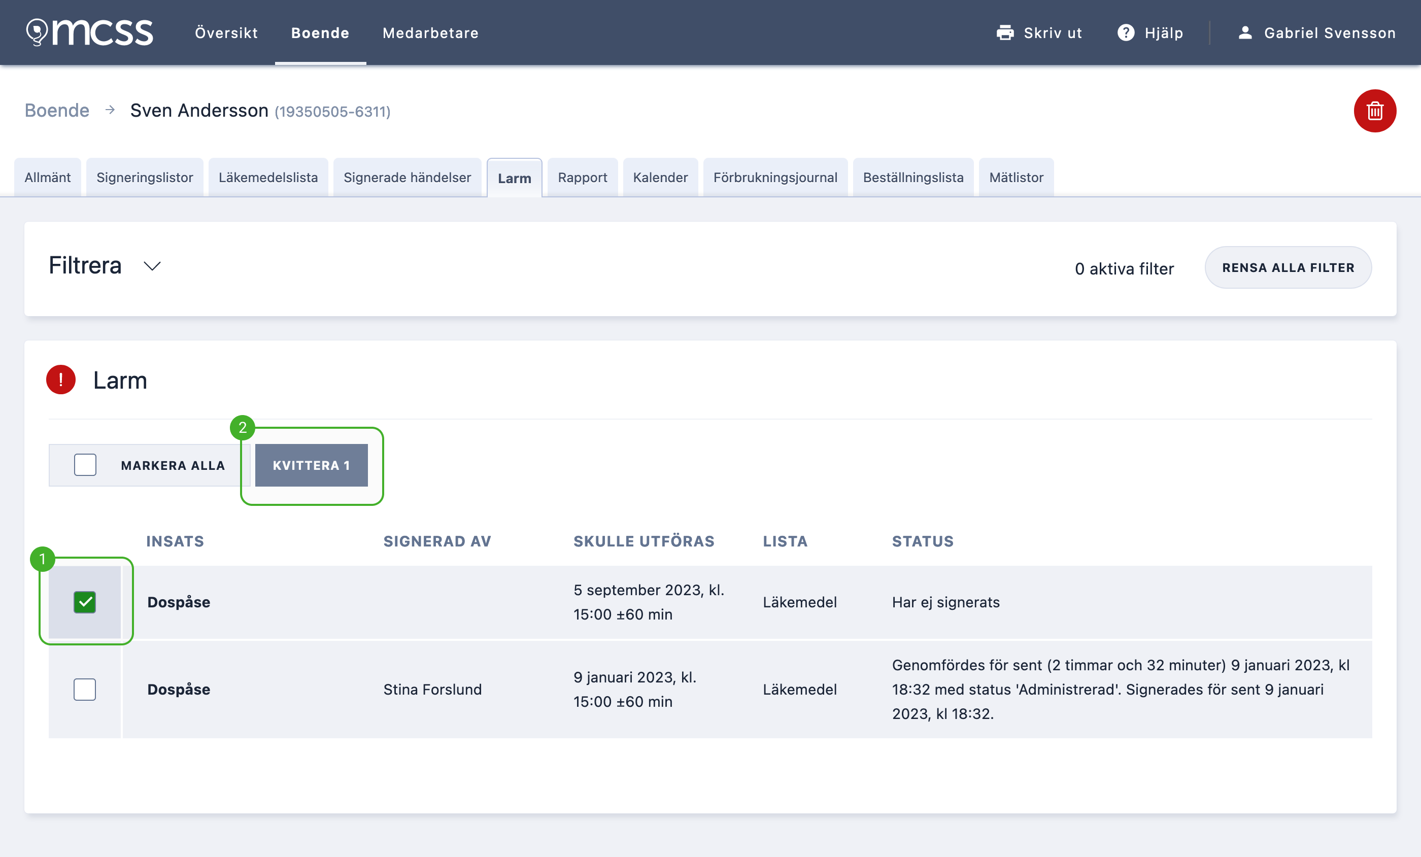Toggle the Markera alla checkbox
1421x857 pixels.
85,465
